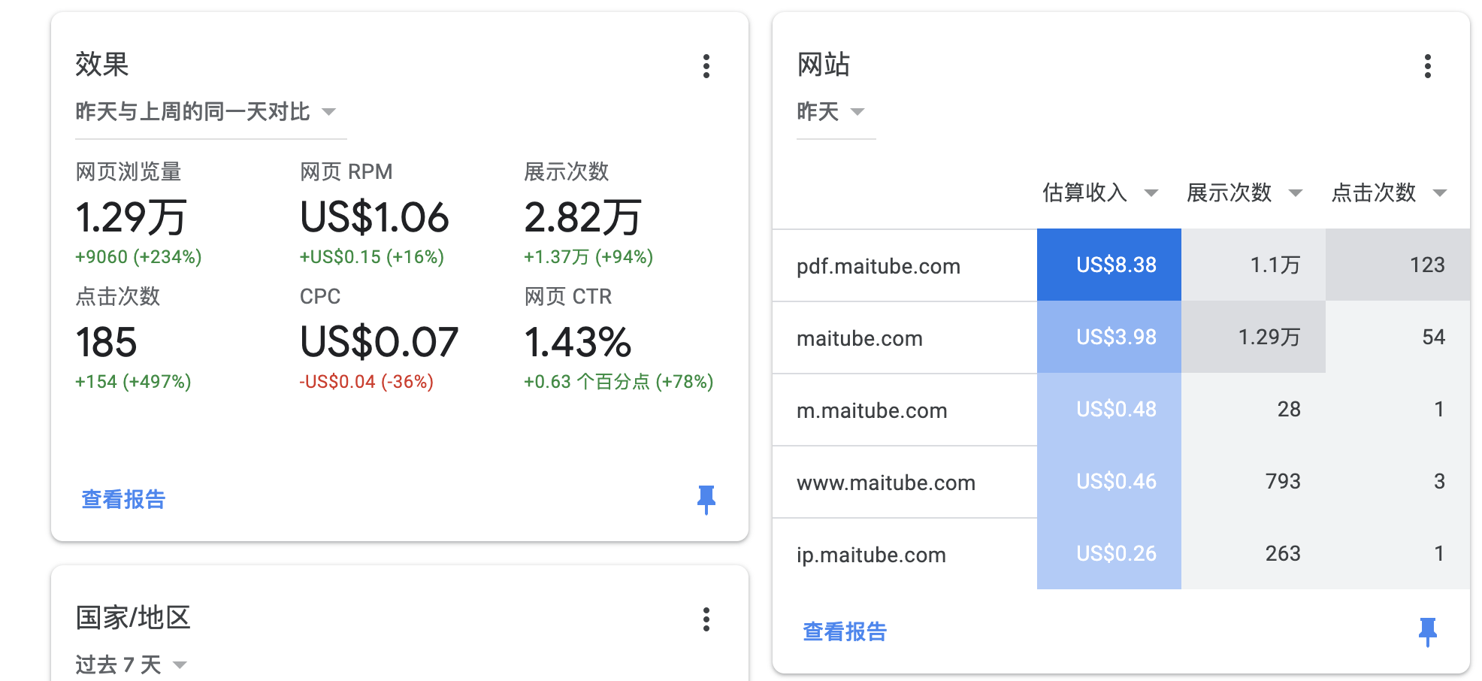Click the -US$0.04 (-36%) change text
The image size is (1482, 681).
coord(367,382)
